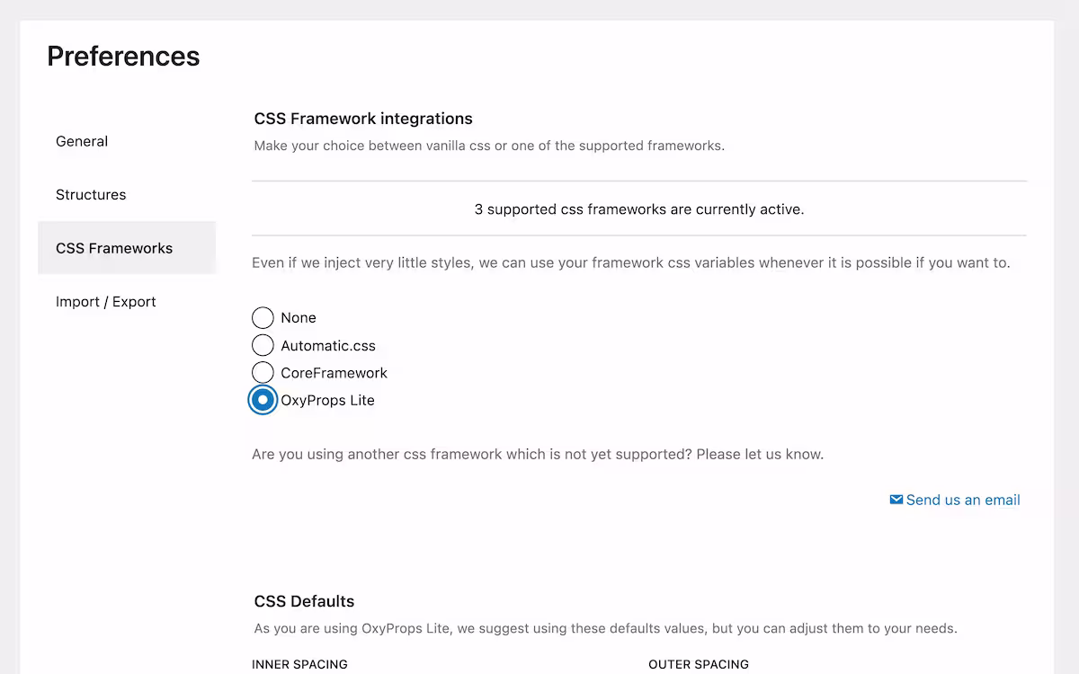Switch to the Structures section
Image resolution: width=1079 pixels, height=674 pixels.
coord(91,194)
